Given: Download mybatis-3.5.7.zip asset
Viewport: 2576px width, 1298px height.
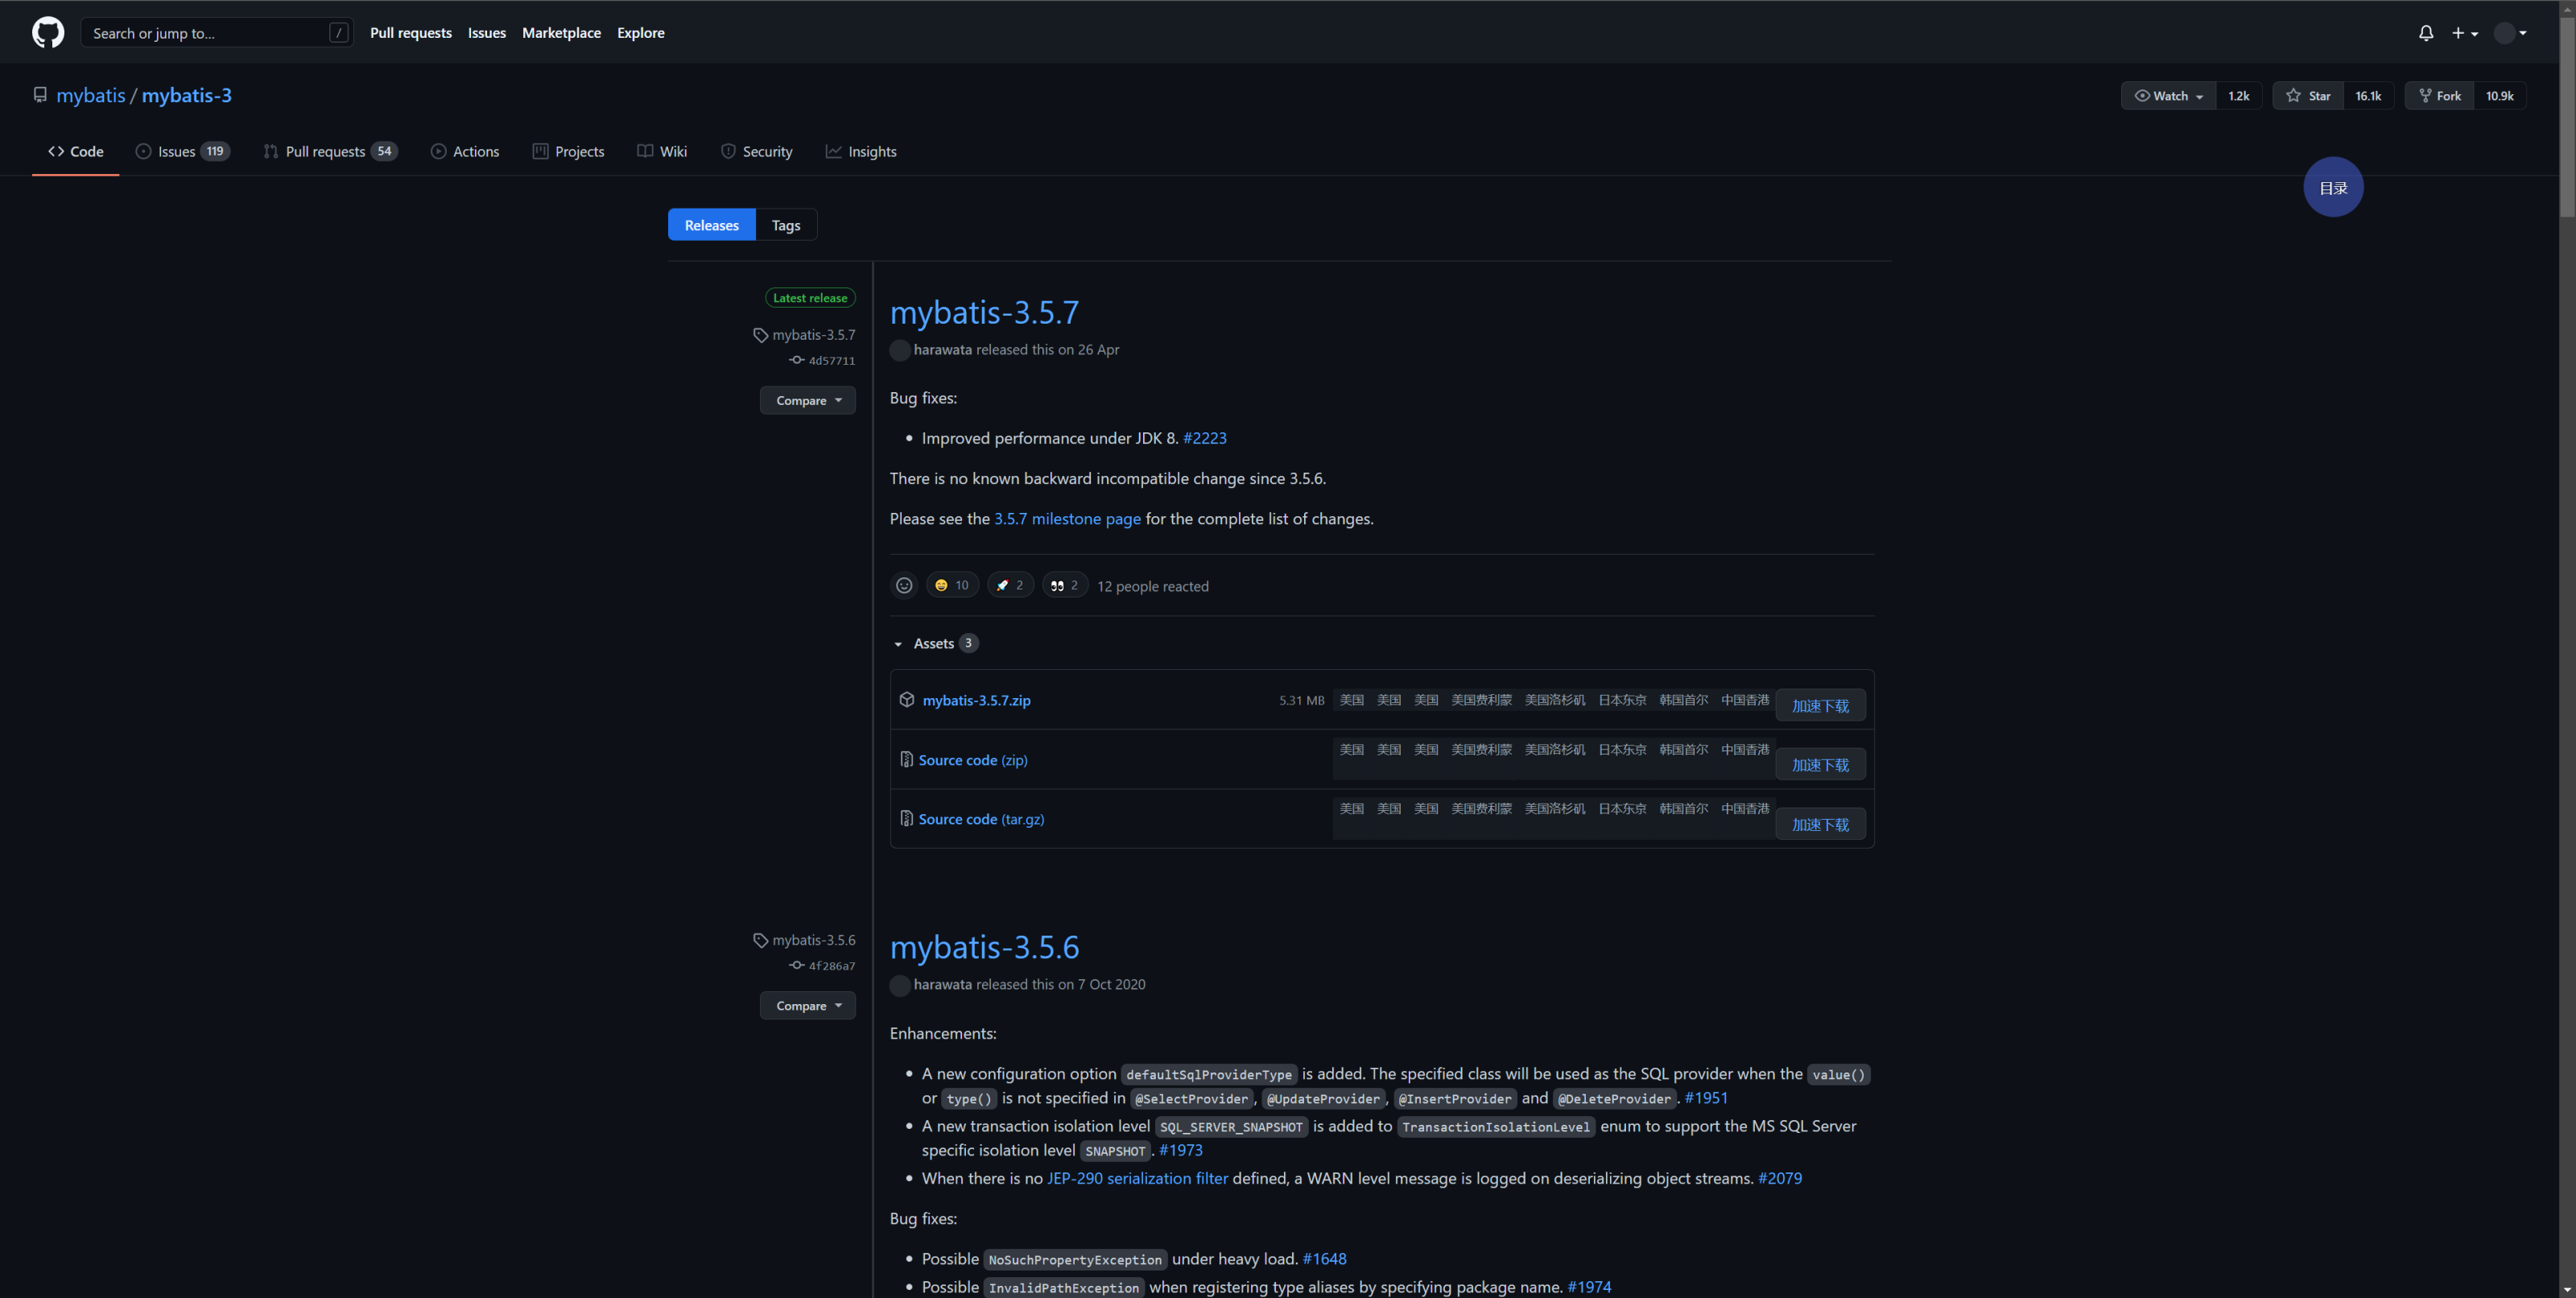Looking at the screenshot, I should pos(976,700).
